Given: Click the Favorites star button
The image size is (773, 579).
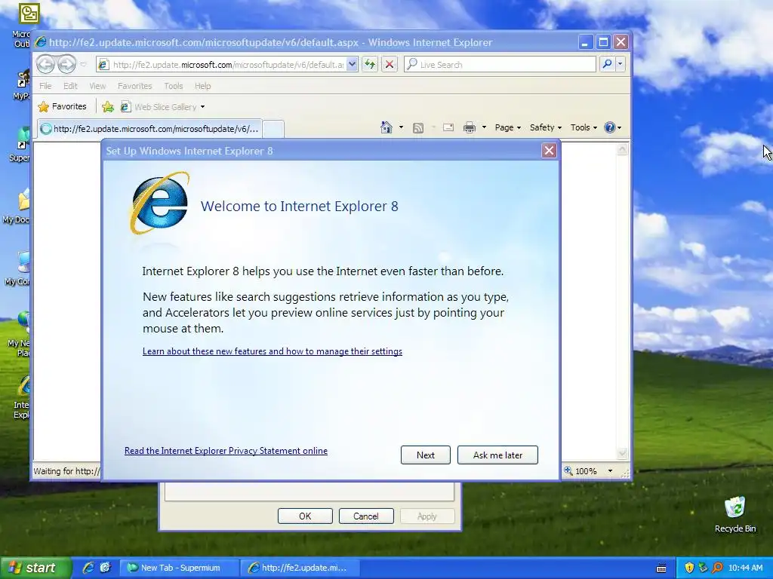Looking at the screenshot, I should [x=63, y=106].
